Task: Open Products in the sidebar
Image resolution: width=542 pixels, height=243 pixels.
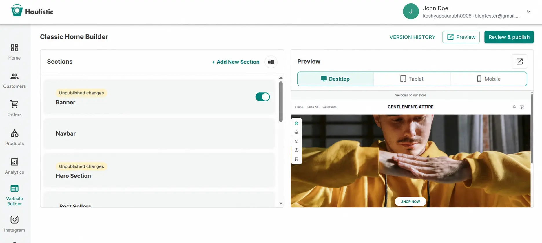Action: click(x=14, y=138)
